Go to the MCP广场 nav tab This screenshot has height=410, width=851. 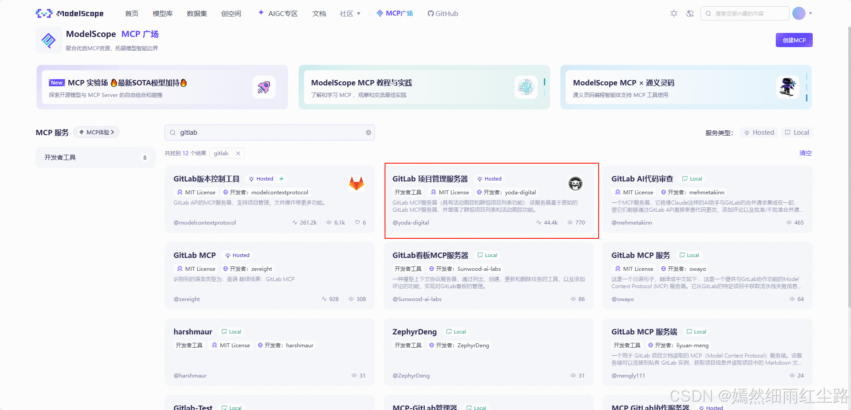[x=395, y=13]
